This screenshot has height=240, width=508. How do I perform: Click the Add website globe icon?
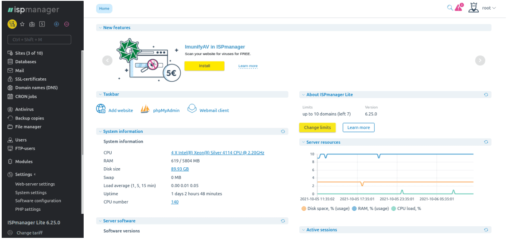coord(101,108)
